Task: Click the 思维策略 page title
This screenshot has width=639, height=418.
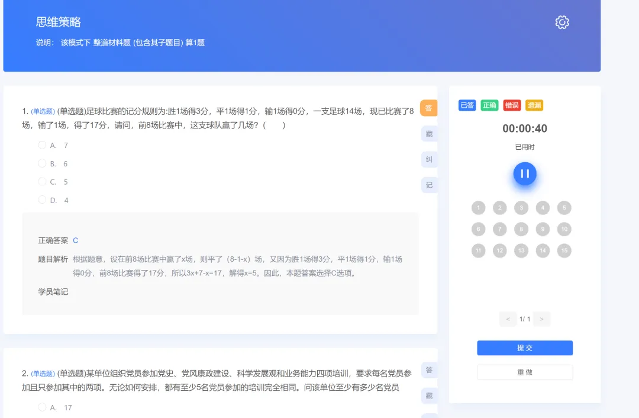Action: click(58, 22)
